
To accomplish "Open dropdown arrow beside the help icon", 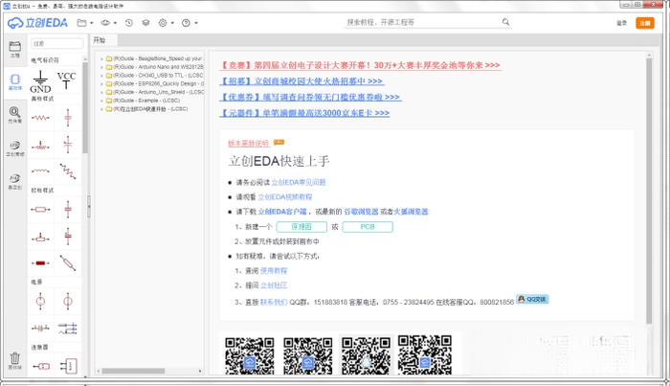I will click(x=196, y=23).
